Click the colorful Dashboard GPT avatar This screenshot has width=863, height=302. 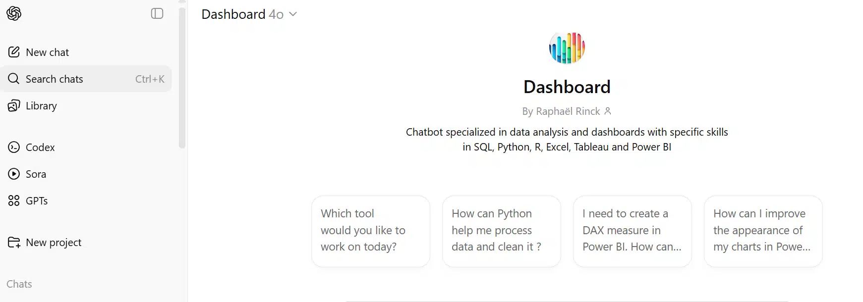tap(567, 48)
